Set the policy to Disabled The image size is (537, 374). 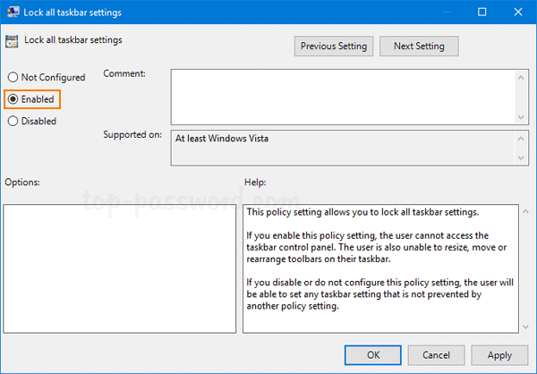(x=13, y=121)
